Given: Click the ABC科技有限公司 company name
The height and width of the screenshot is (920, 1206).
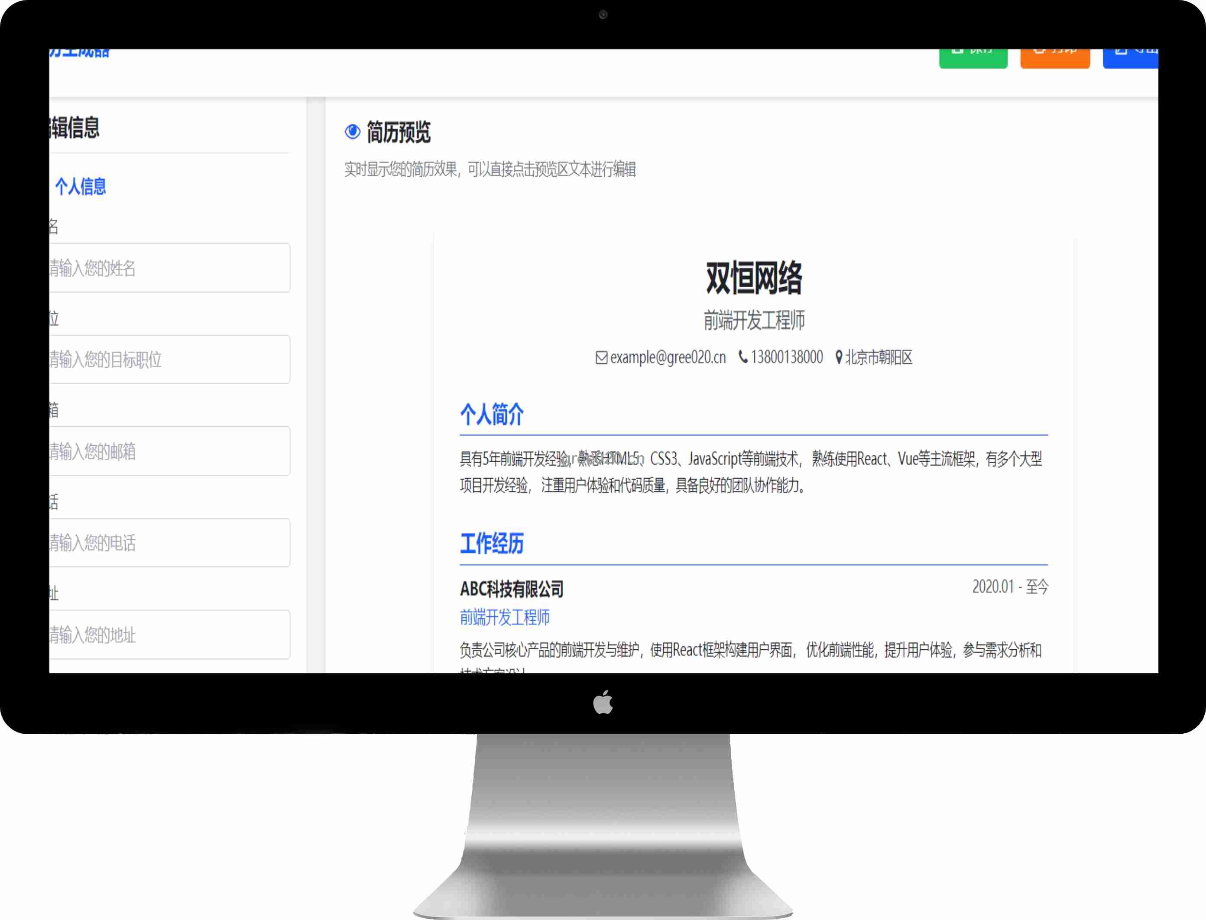Looking at the screenshot, I should click(x=512, y=589).
